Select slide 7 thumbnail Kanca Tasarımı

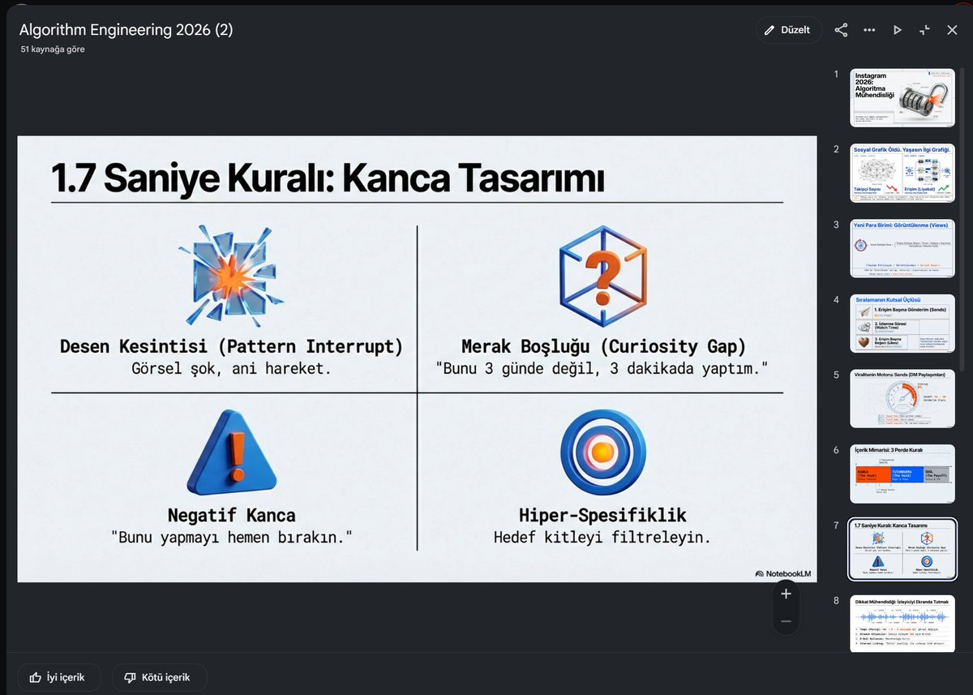(902, 549)
